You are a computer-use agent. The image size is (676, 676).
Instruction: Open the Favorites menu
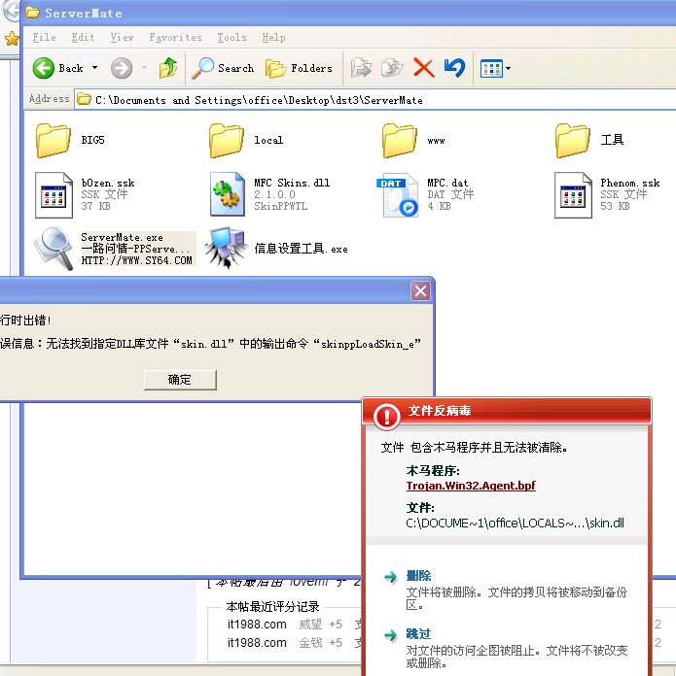(x=175, y=38)
